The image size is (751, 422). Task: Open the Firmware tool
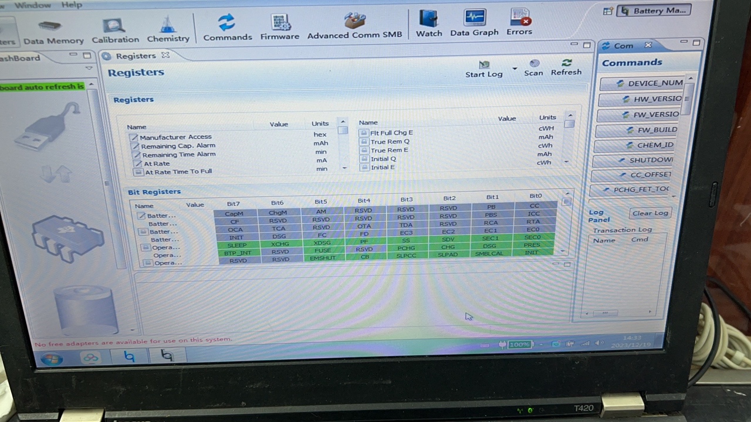[280, 28]
